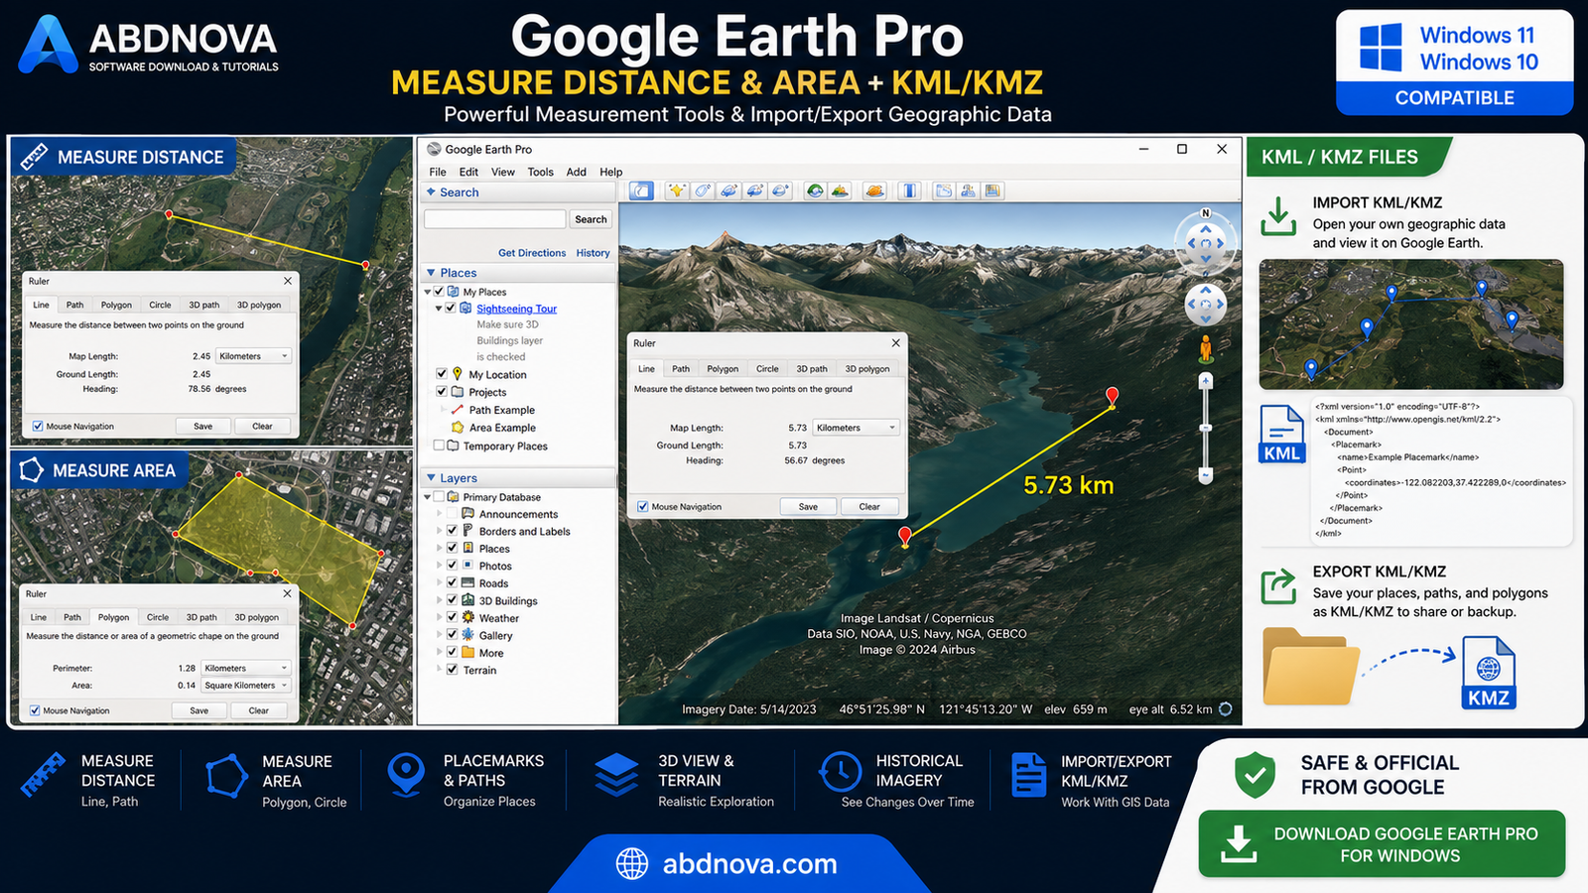Toggle the Terrain layer checkbox
1588x893 pixels.
[452, 670]
